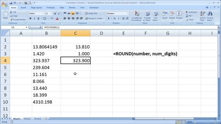This screenshot has width=221, height=124.
Task: Open text Orientation options
Action: [78, 13]
